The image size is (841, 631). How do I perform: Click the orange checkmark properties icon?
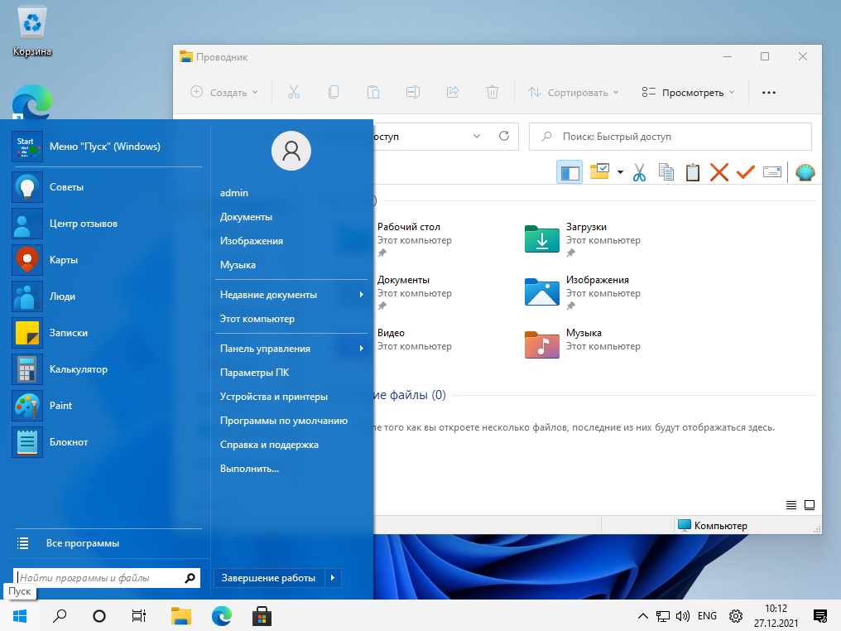pyautogui.click(x=746, y=172)
